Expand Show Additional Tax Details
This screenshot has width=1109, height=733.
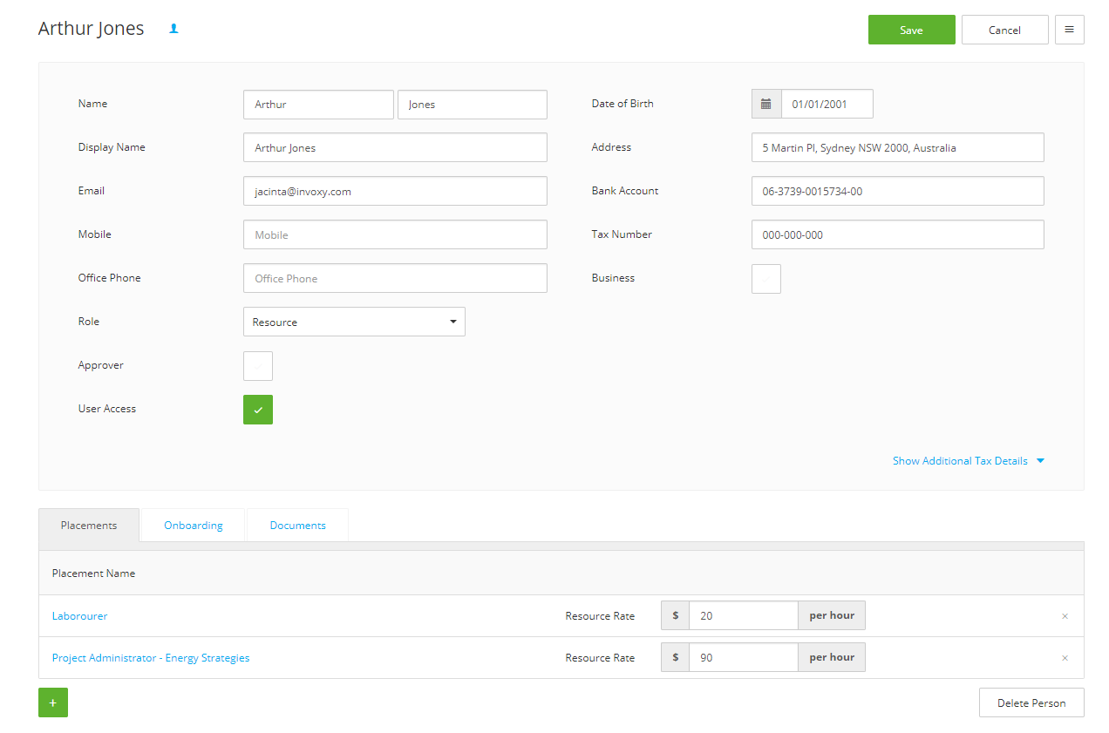click(x=968, y=461)
